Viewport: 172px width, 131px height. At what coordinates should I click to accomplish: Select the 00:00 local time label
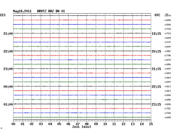8,87
